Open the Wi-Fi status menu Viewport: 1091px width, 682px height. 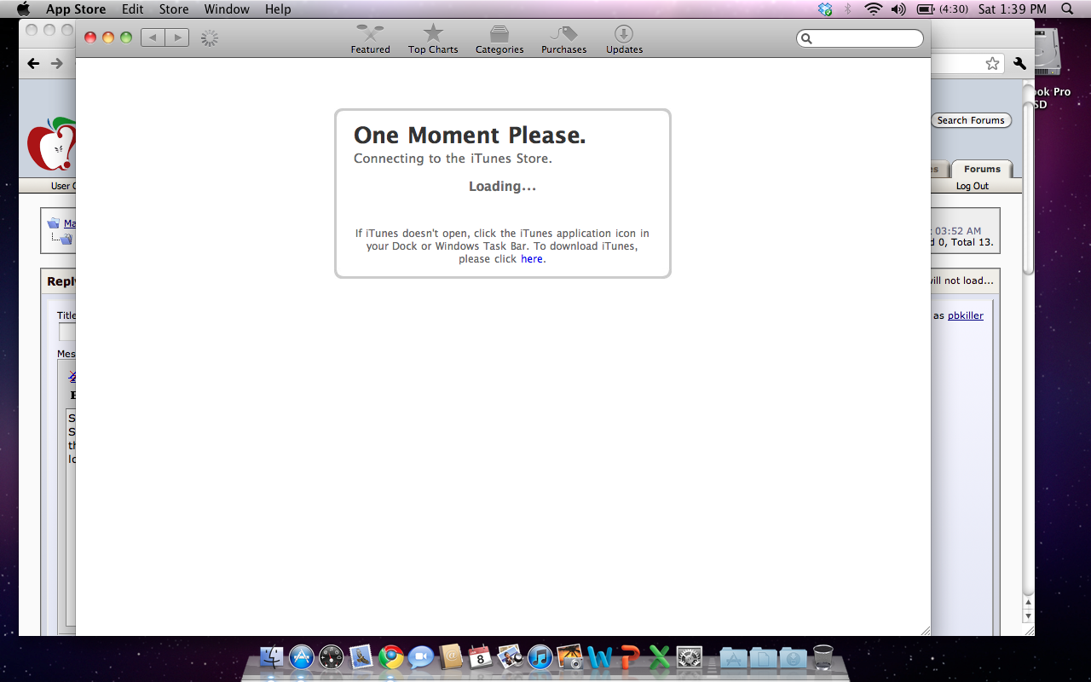[873, 9]
